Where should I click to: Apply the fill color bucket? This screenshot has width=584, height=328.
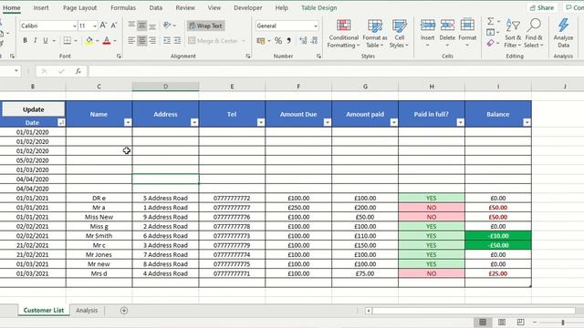click(x=89, y=40)
